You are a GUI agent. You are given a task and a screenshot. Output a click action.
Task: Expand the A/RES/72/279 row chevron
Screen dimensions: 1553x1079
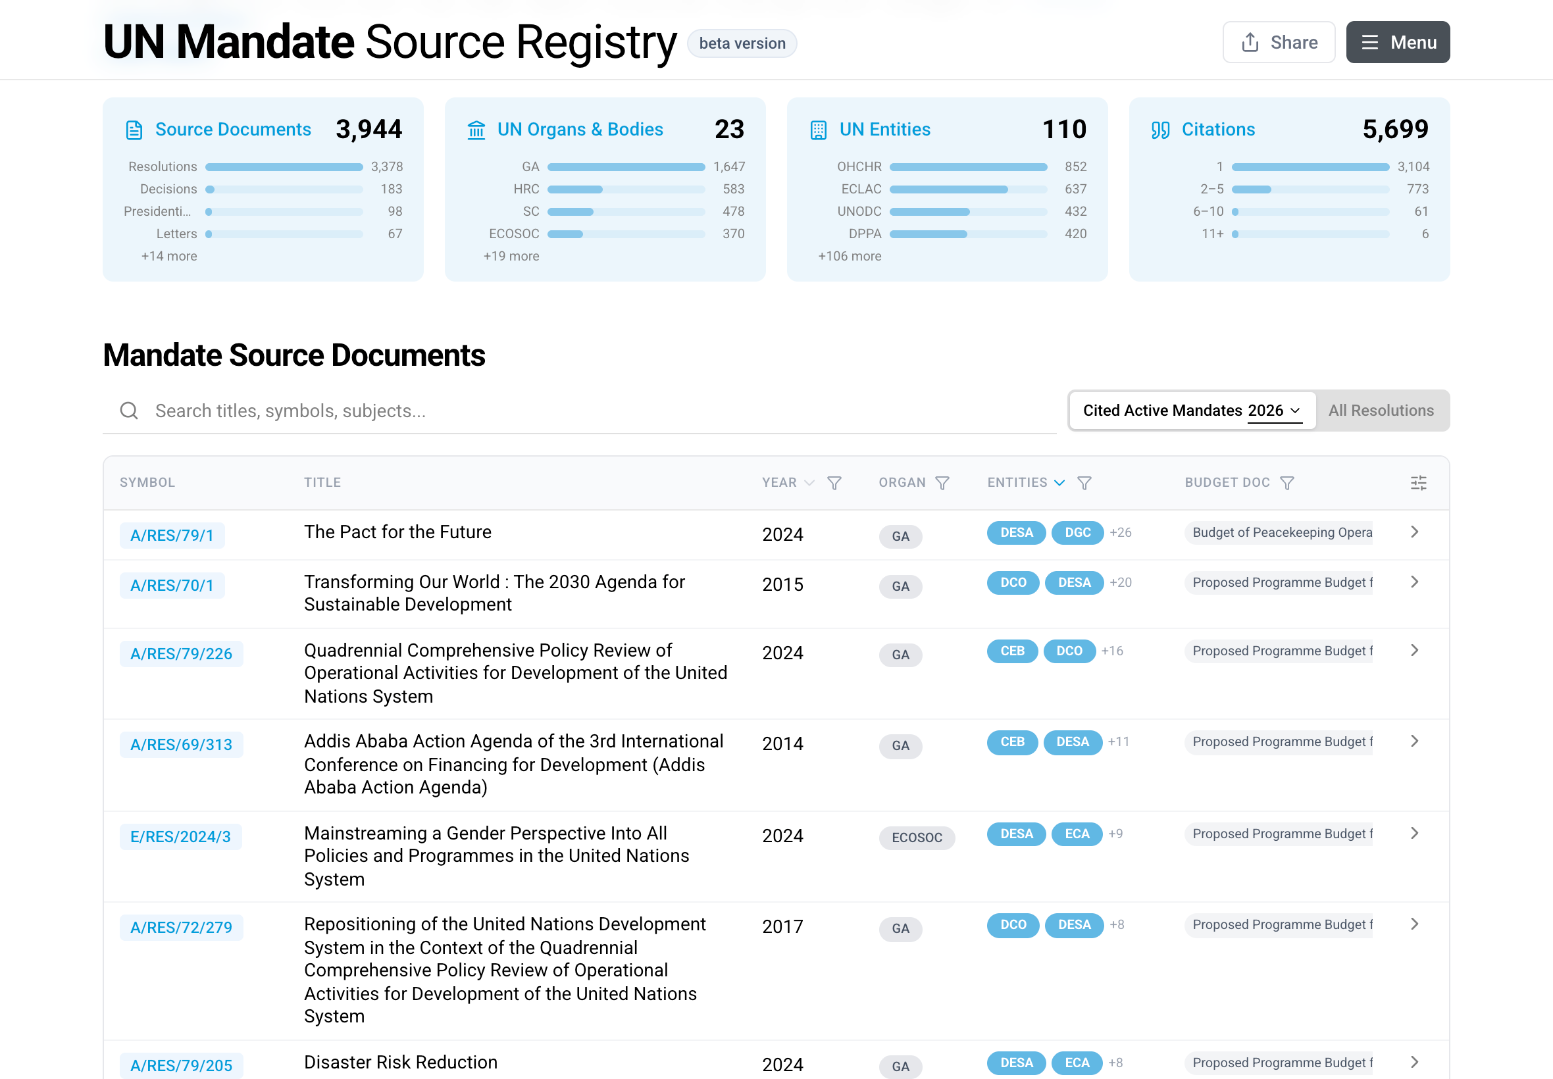tap(1414, 924)
